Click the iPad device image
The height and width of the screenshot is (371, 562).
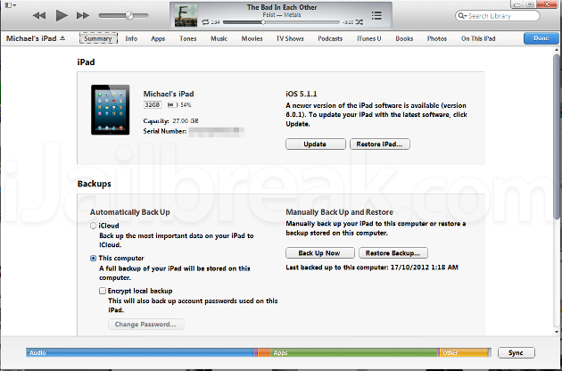point(110,110)
